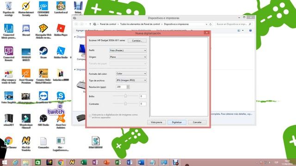Screen dimensions: 296x166
Task: Open the Counter-Strike GO desktop icon
Action: (x=43, y=76)
